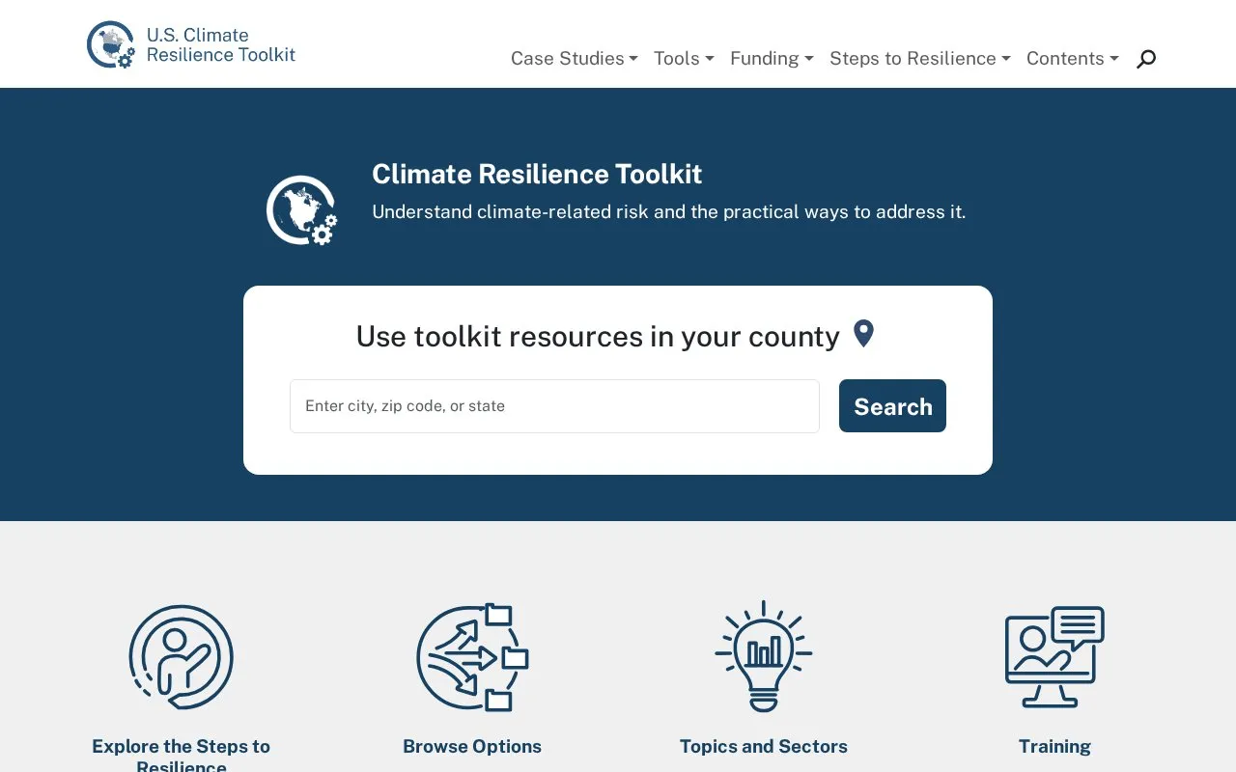1236x772 pixels.
Task: Click the white globe-and-gears hero icon
Action: 302,210
